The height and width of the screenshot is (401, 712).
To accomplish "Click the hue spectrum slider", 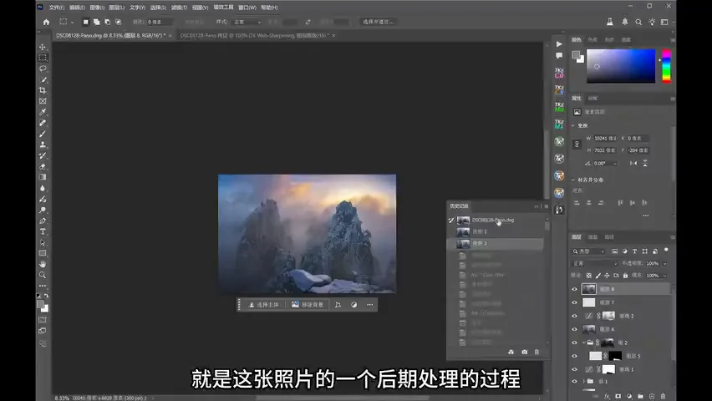I will (666, 66).
